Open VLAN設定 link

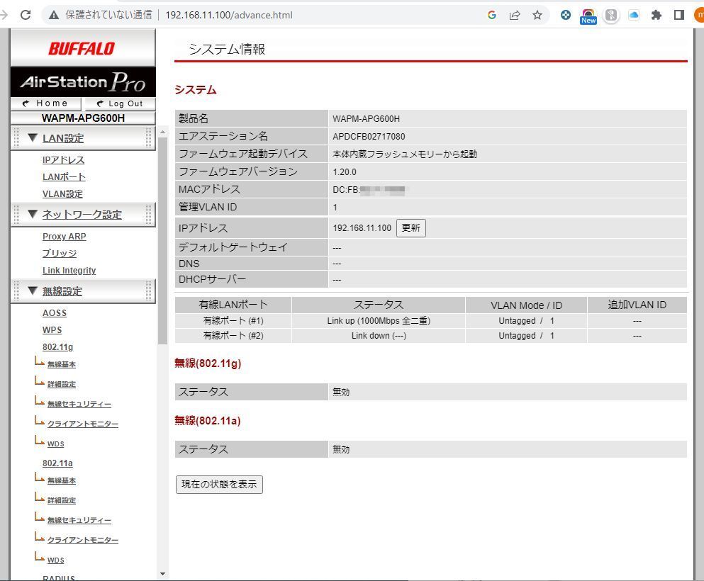(62, 194)
